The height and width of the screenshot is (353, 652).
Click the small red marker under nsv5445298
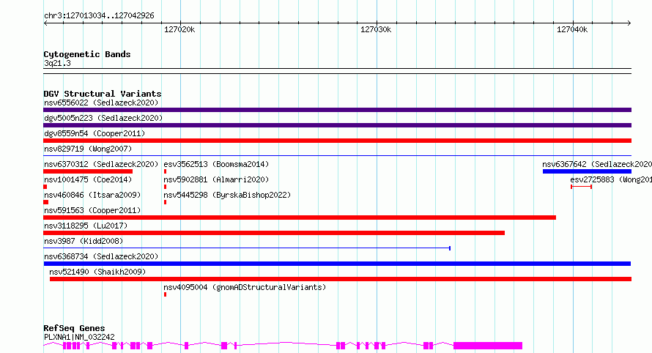[165, 202]
